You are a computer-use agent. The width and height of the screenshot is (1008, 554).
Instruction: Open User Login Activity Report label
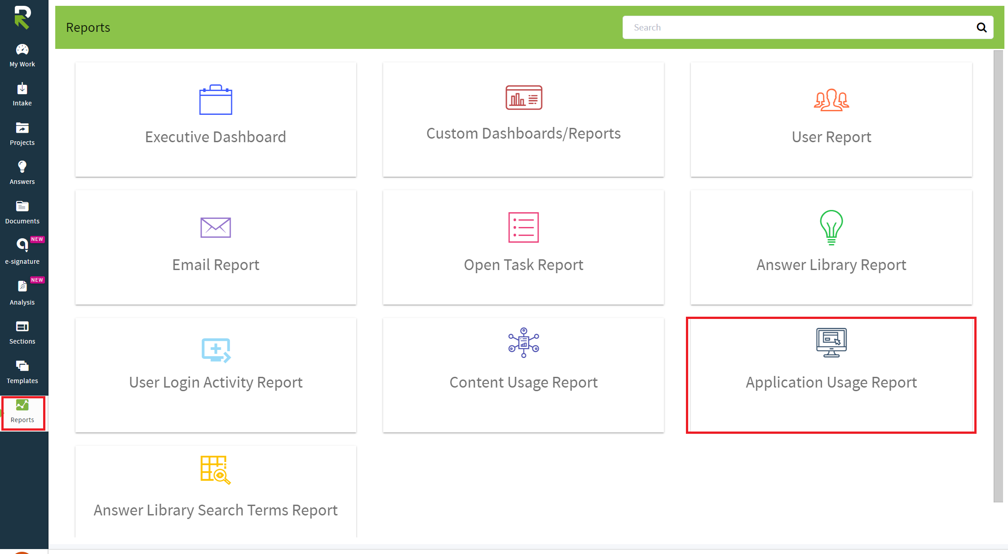pyautogui.click(x=216, y=382)
